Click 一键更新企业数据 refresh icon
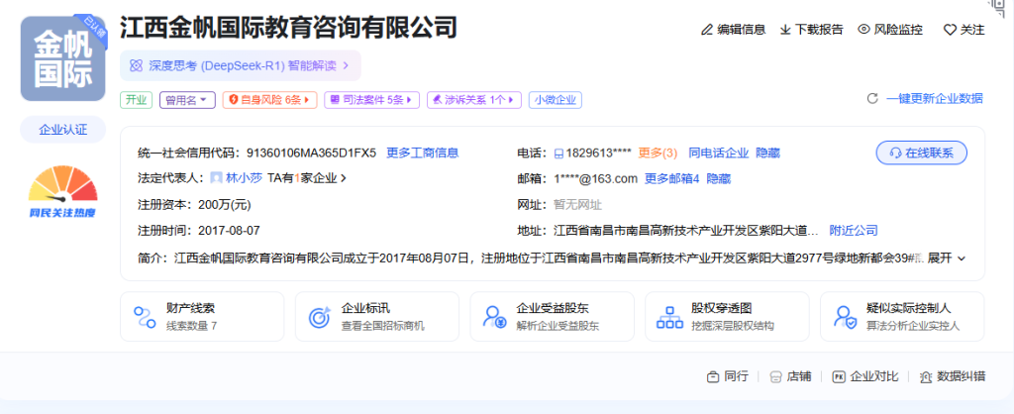 872,99
